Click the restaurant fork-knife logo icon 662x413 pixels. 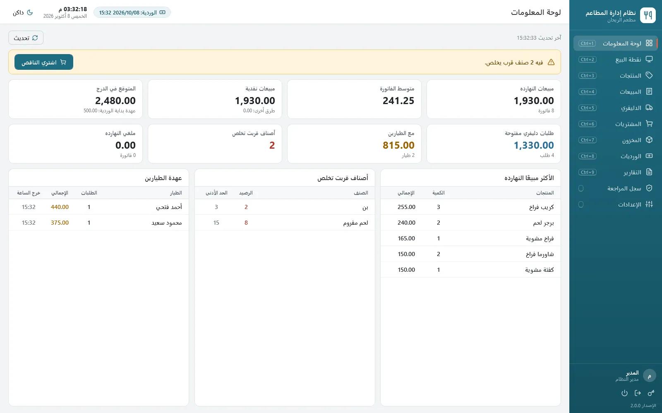(648, 15)
